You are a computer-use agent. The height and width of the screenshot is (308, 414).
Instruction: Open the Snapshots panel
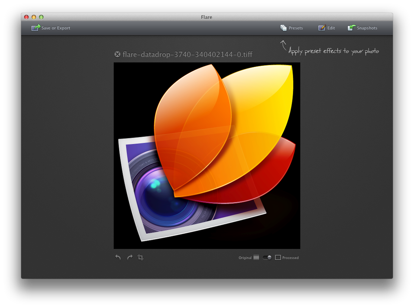362,28
